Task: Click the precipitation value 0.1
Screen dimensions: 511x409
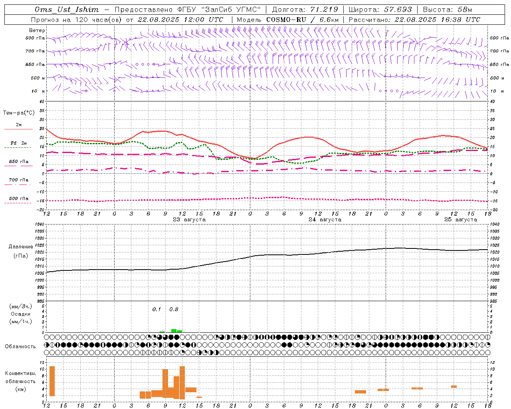Action: tap(156, 310)
